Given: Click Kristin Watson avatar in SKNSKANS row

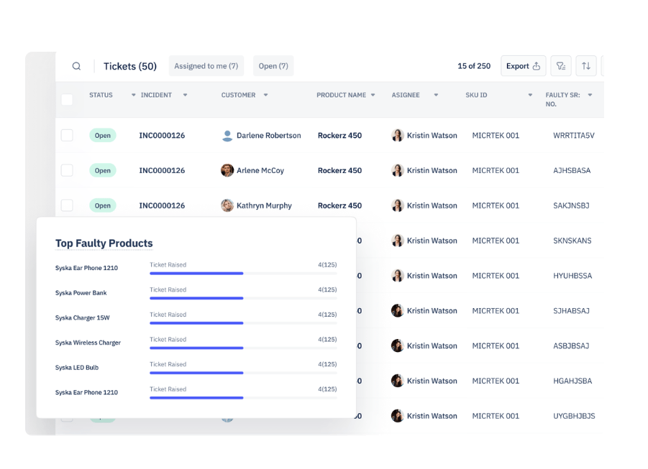Looking at the screenshot, I should (x=398, y=241).
